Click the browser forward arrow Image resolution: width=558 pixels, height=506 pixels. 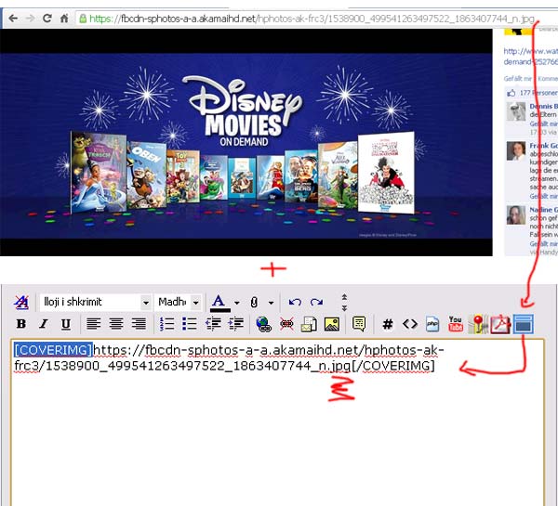(x=31, y=19)
